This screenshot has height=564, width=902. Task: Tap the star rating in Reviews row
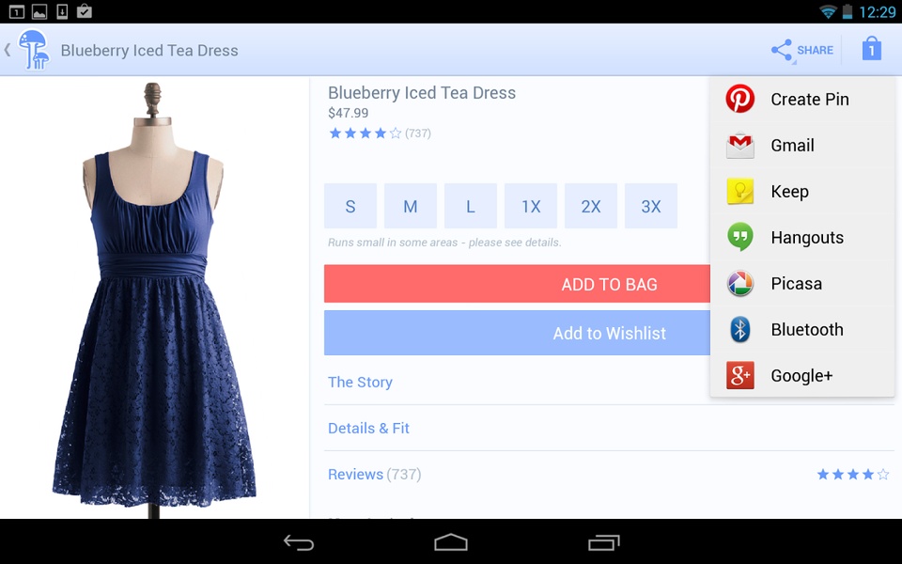853,474
